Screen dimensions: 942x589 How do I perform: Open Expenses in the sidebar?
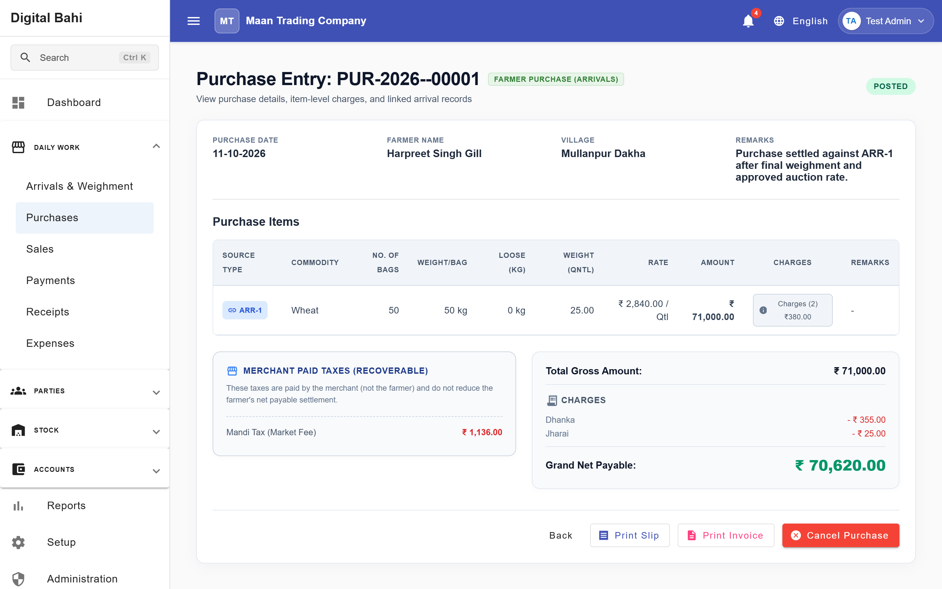point(84,343)
